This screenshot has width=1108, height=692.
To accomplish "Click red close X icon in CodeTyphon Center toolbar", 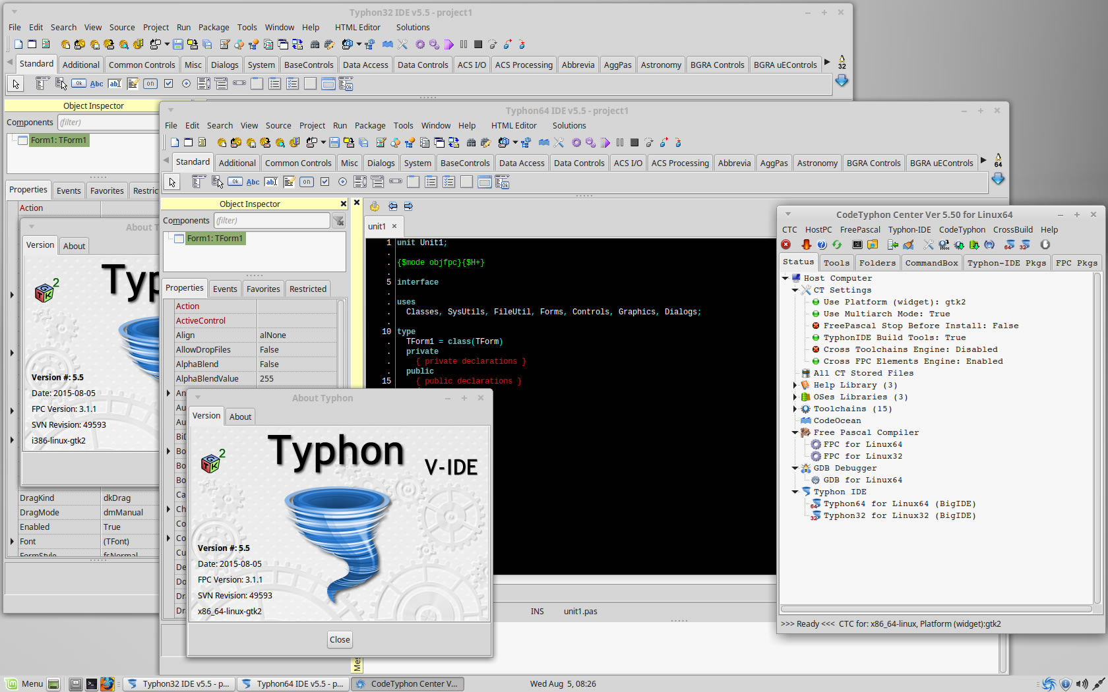I will pos(786,245).
